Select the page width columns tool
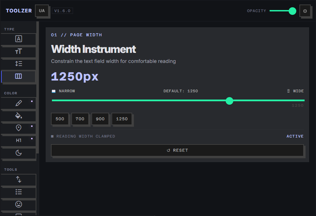Image resolution: width=316 pixels, height=216 pixels. [x=18, y=76]
